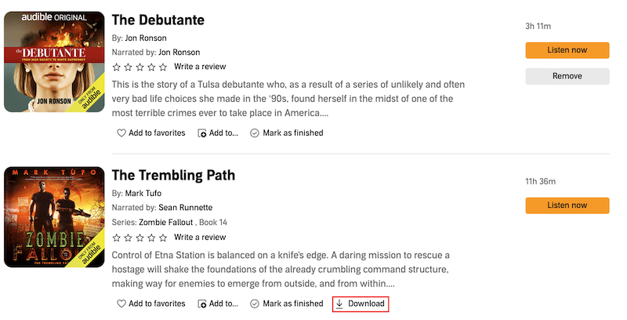
Task: Open Write a review for The Trembling Path
Action: (x=200, y=237)
